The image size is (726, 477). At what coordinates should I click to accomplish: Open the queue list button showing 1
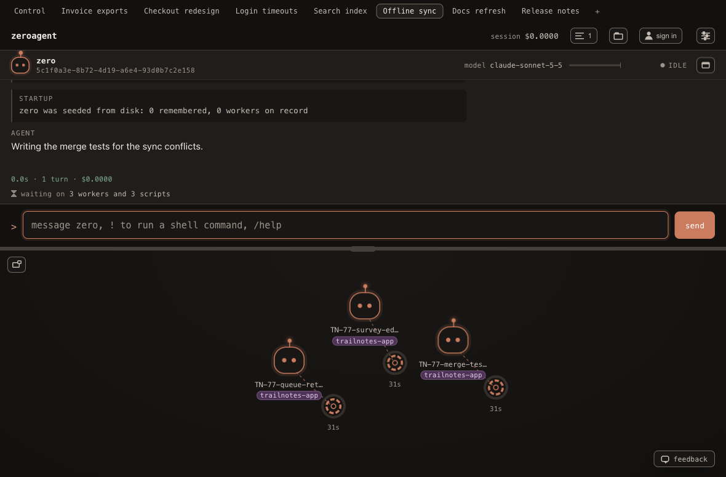coord(583,36)
